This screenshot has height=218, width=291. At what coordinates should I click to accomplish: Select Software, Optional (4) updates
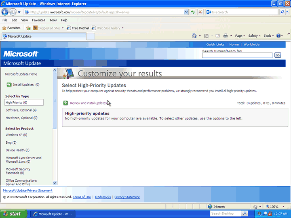pyautogui.click(x=21, y=110)
